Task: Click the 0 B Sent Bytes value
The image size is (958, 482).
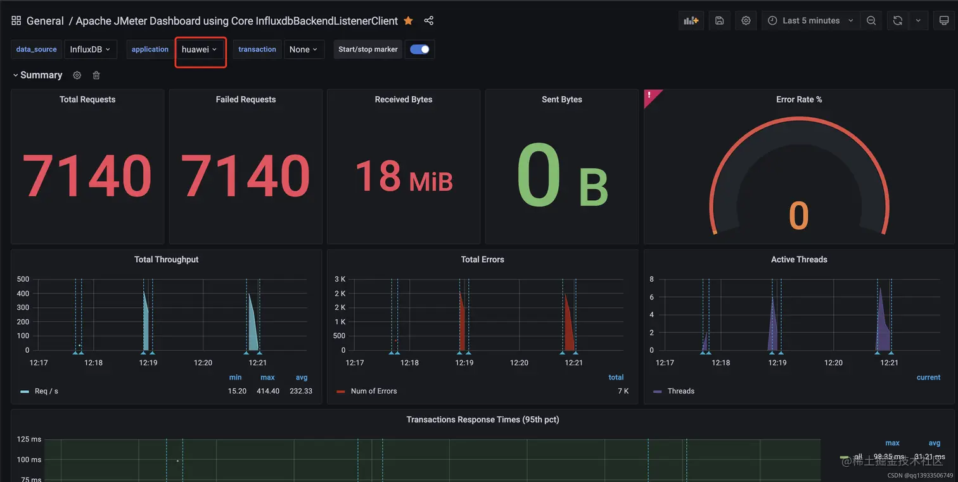Action: (x=562, y=176)
